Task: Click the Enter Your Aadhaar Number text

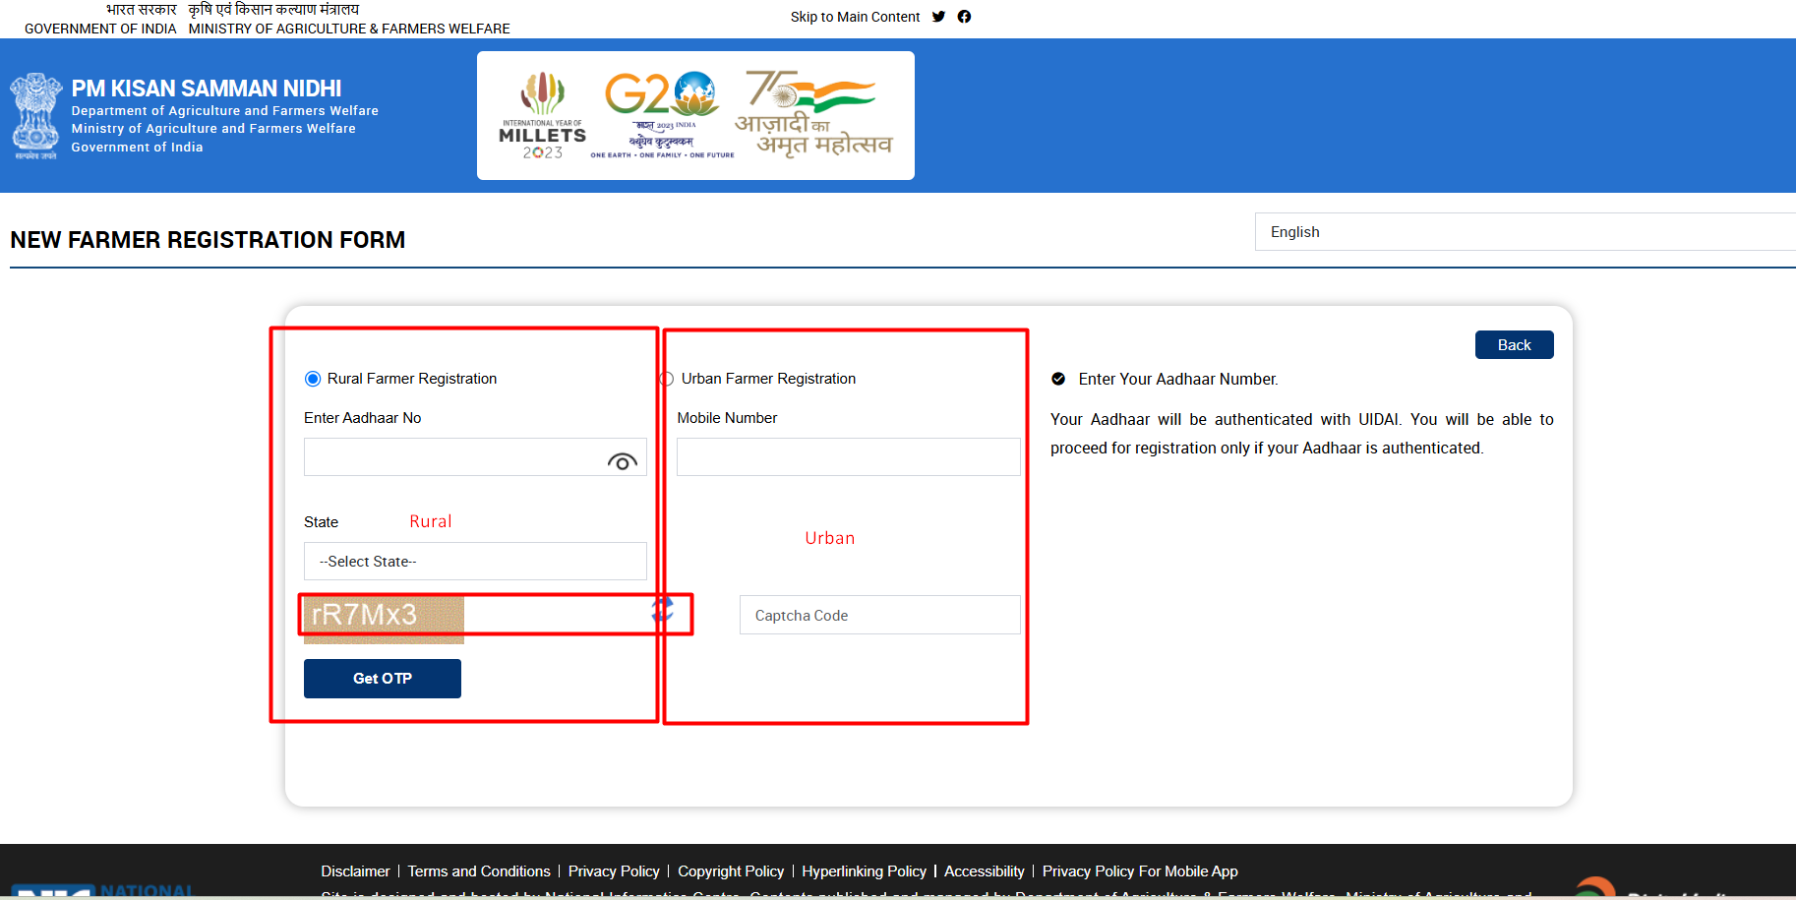Action: click(1178, 380)
